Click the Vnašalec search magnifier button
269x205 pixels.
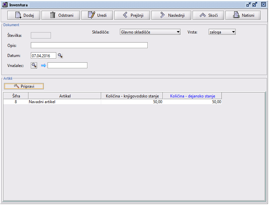pos(34,65)
